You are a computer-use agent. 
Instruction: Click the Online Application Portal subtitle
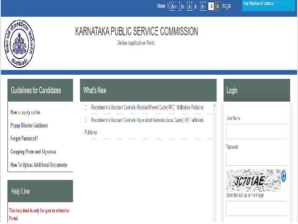click(x=136, y=43)
